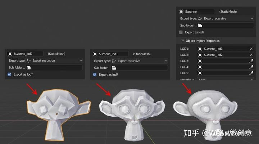Click StaticMesh label in Suzanne_lod1 panel

tap(142, 54)
